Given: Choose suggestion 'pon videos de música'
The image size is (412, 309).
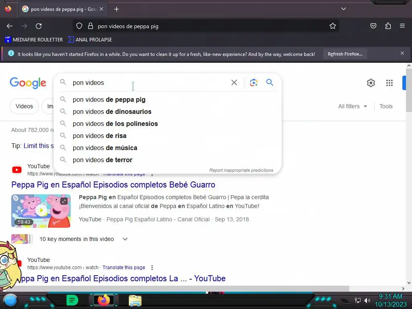Looking at the screenshot, I should coord(168,148).
